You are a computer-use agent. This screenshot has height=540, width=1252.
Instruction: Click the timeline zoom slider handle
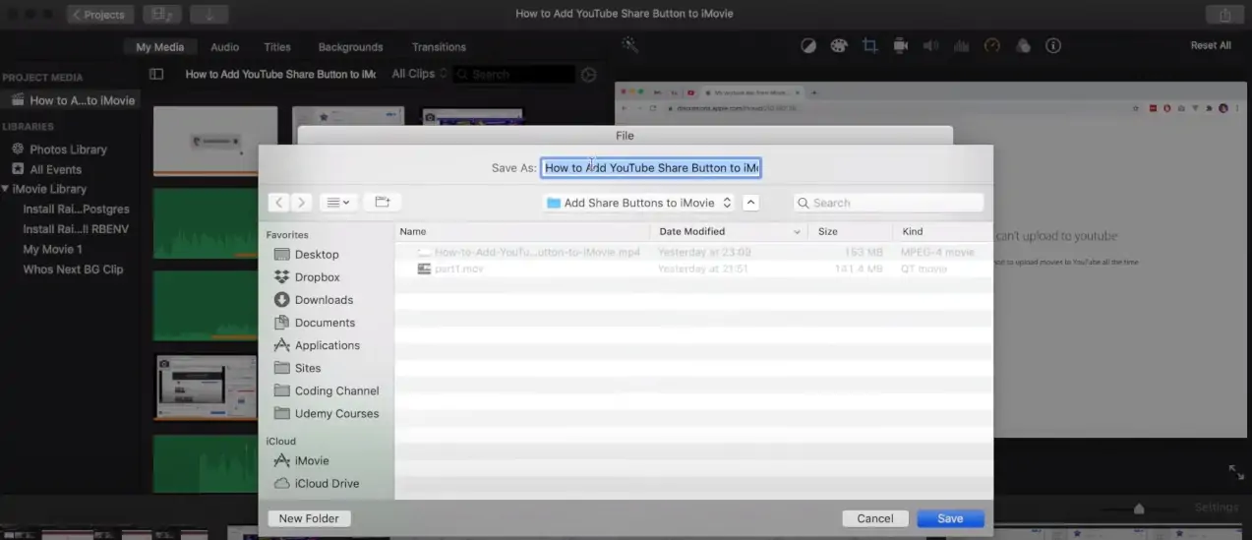[x=1139, y=510]
